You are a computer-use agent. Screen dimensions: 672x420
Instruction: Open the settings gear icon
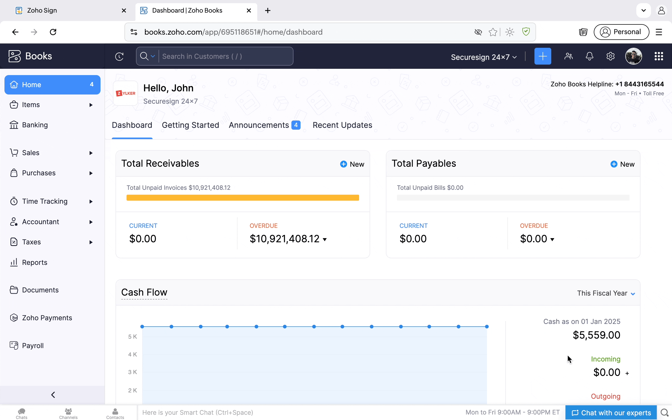click(610, 56)
